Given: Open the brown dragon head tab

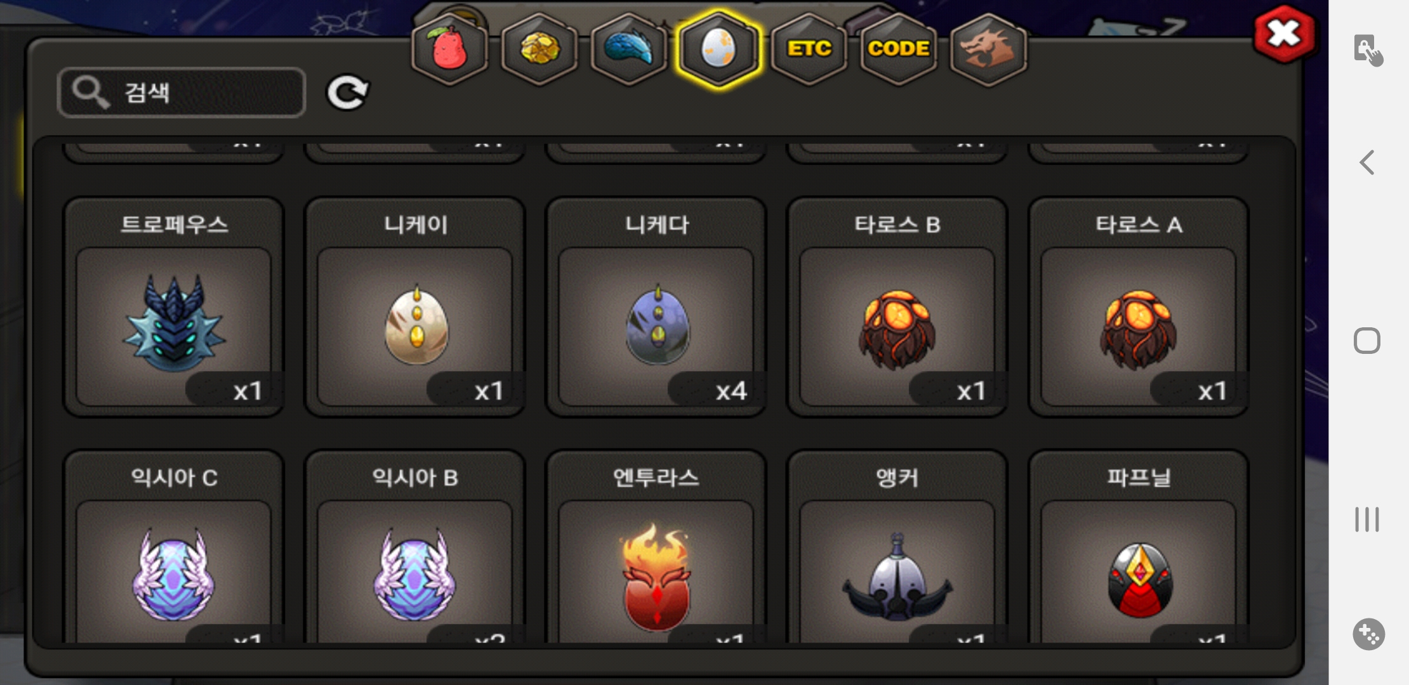Looking at the screenshot, I should 988,49.
